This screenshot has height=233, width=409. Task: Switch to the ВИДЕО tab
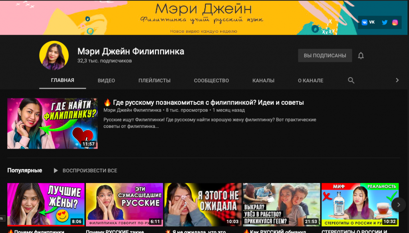coord(106,80)
